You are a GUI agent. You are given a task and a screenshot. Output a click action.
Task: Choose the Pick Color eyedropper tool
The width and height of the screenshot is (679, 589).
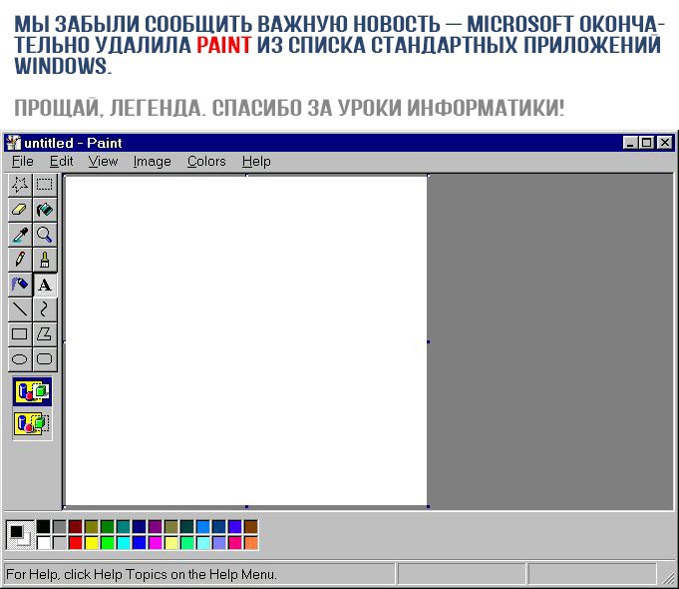(20, 235)
